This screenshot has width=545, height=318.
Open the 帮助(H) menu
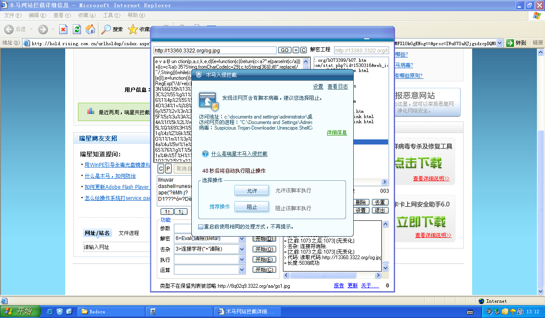(x=136, y=15)
